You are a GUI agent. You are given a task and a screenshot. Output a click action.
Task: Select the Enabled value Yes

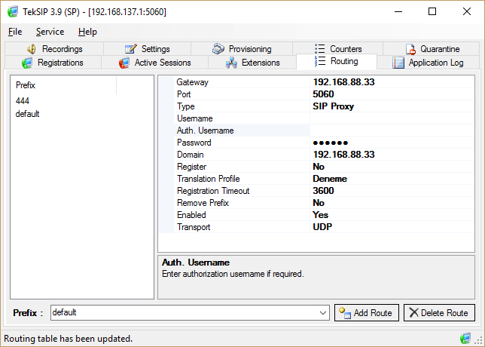click(321, 215)
